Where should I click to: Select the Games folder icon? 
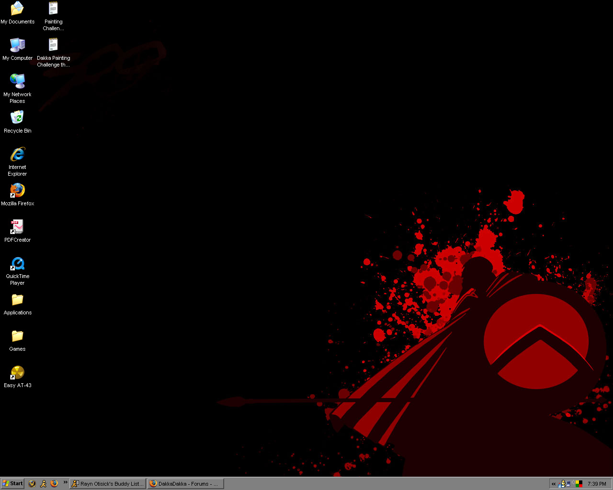pyautogui.click(x=17, y=340)
